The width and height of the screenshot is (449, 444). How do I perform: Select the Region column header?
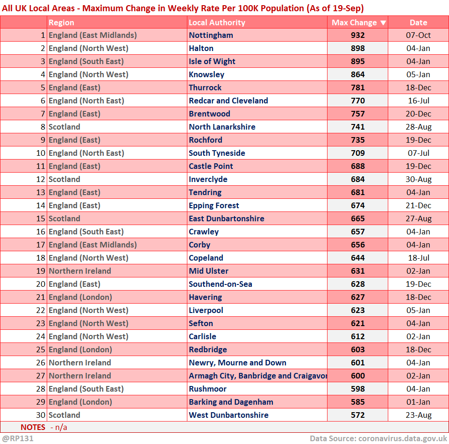61,22
